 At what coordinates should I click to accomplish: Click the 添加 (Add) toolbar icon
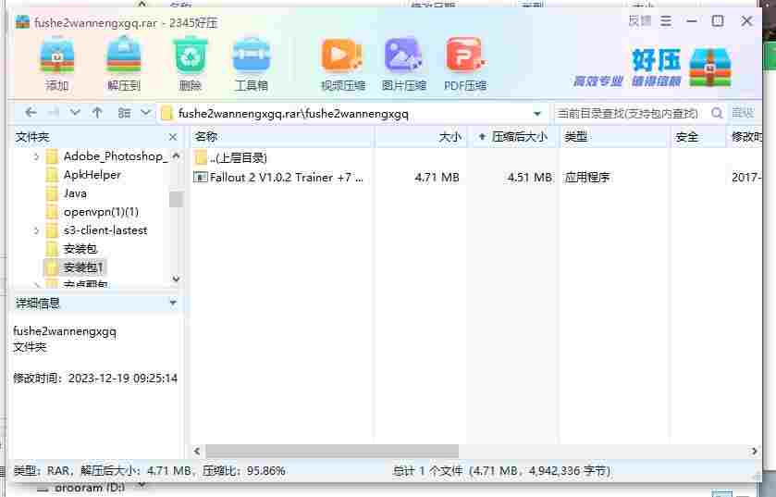click(57, 64)
